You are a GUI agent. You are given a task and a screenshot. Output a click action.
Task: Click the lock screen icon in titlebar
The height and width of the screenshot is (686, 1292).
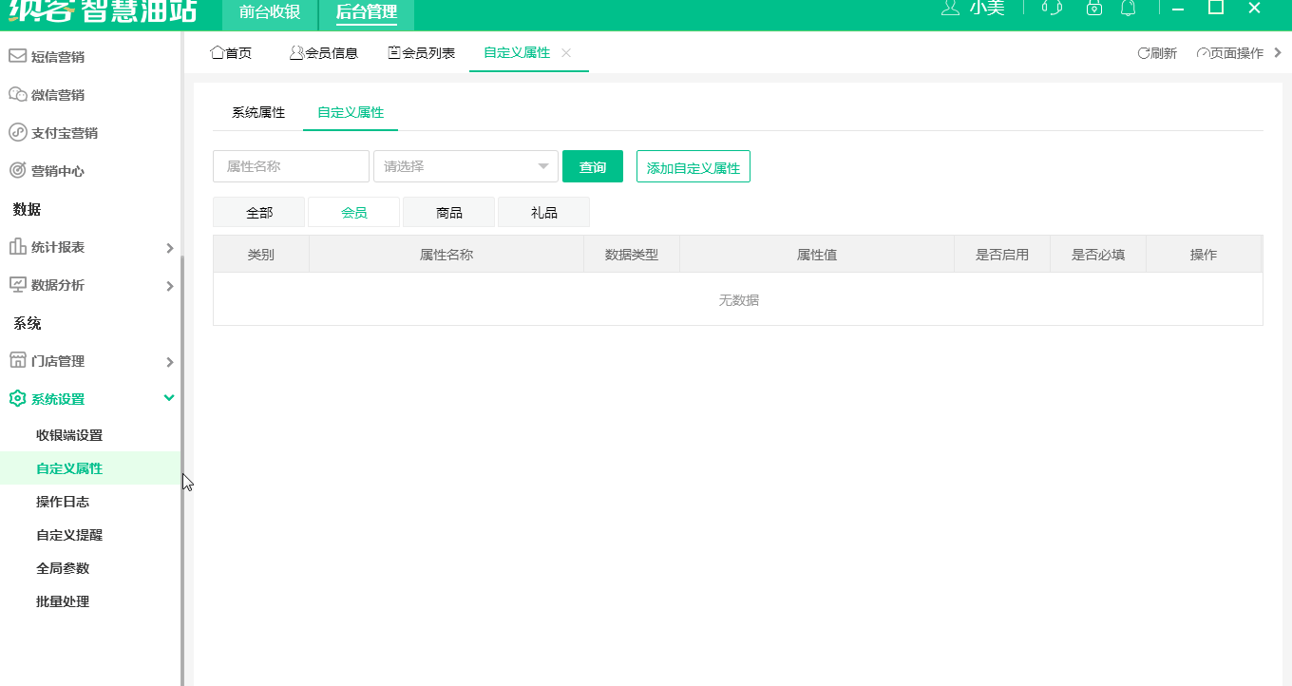tap(1093, 9)
